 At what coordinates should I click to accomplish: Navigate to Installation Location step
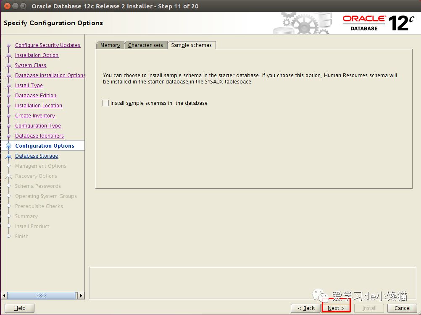(39, 106)
